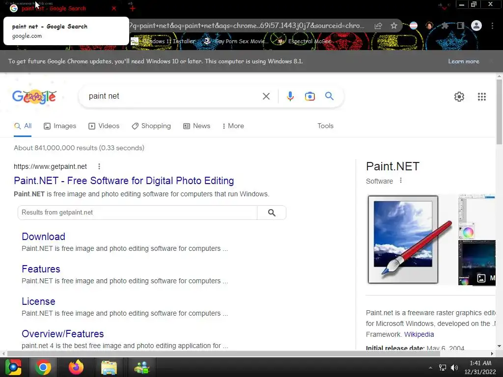Open search Tools
This screenshot has width=503, height=377.
pyautogui.click(x=325, y=126)
